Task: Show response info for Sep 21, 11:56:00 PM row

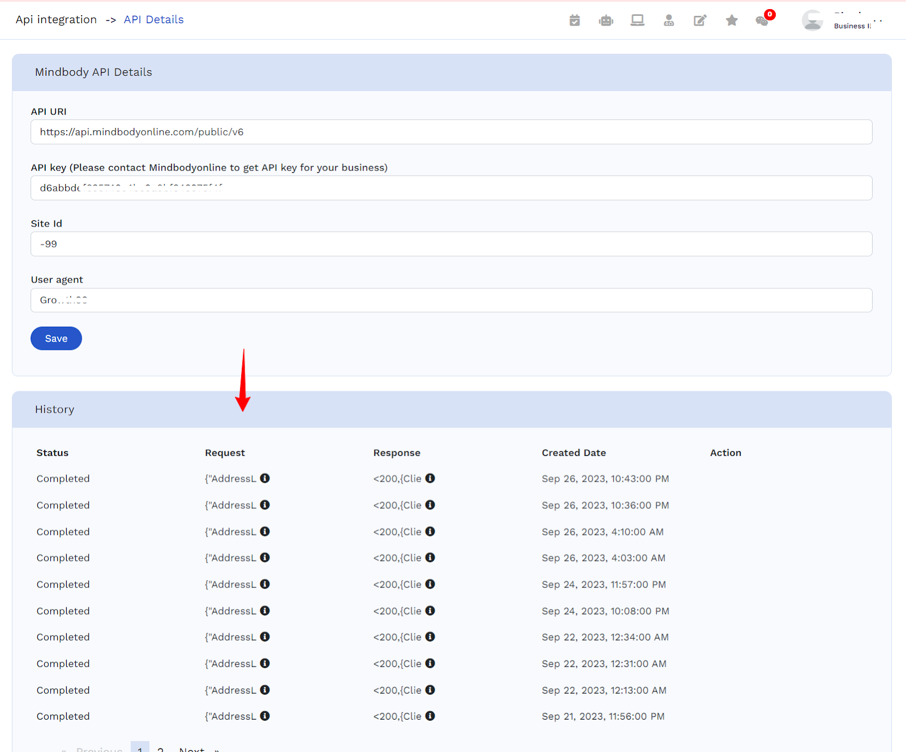Action: (430, 716)
